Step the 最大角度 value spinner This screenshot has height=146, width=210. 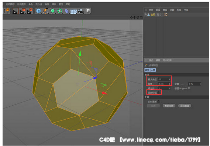[x=169, y=79]
